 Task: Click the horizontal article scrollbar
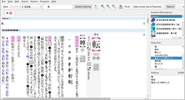coord(73,99)
